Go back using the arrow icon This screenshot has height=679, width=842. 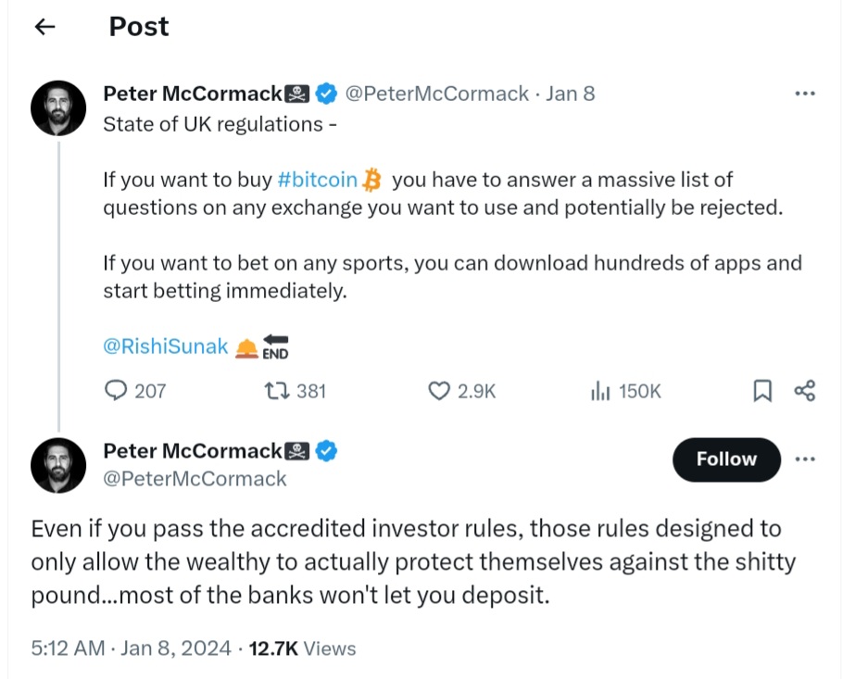(44, 27)
